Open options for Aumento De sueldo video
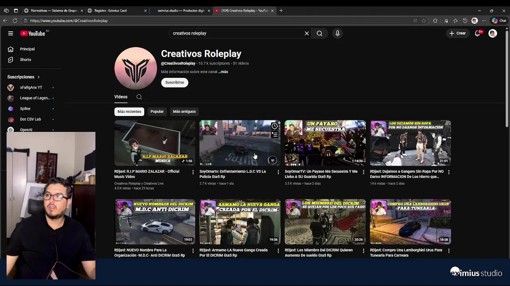 pyautogui.click(x=363, y=251)
